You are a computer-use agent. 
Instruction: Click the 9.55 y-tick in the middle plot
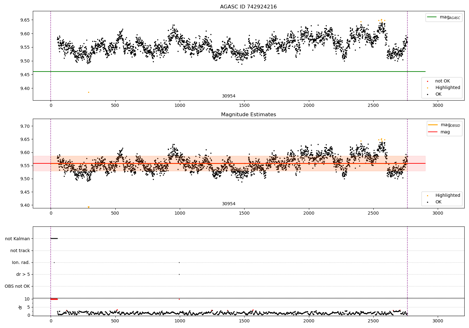pos(25,166)
